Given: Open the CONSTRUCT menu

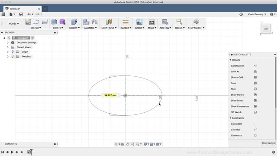Looking at the screenshot, I should pos(109,28).
